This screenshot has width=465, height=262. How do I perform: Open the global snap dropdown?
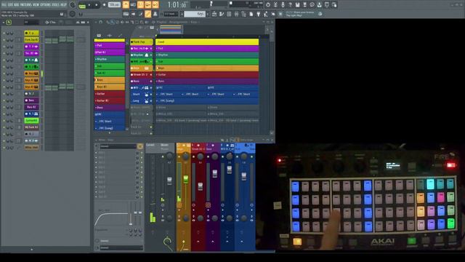tap(171, 14)
